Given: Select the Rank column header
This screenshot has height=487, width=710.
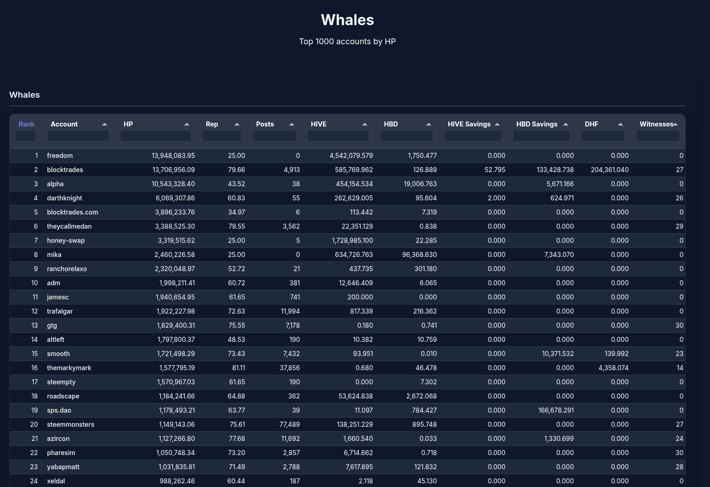Looking at the screenshot, I should pyautogui.click(x=26, y=124).
